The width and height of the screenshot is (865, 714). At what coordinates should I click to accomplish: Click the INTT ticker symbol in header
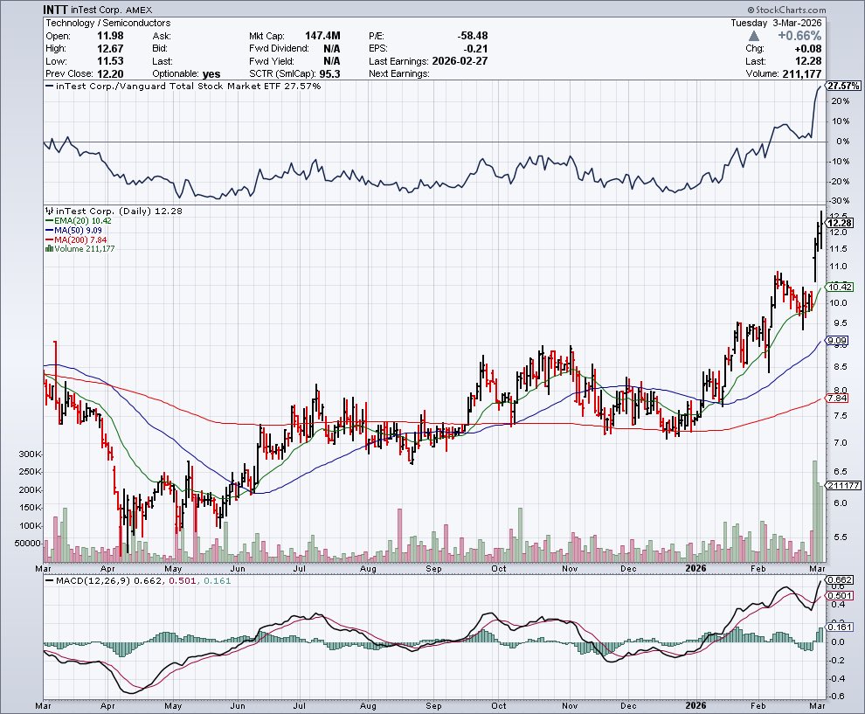pyautogui.click(x=55, y=10)
